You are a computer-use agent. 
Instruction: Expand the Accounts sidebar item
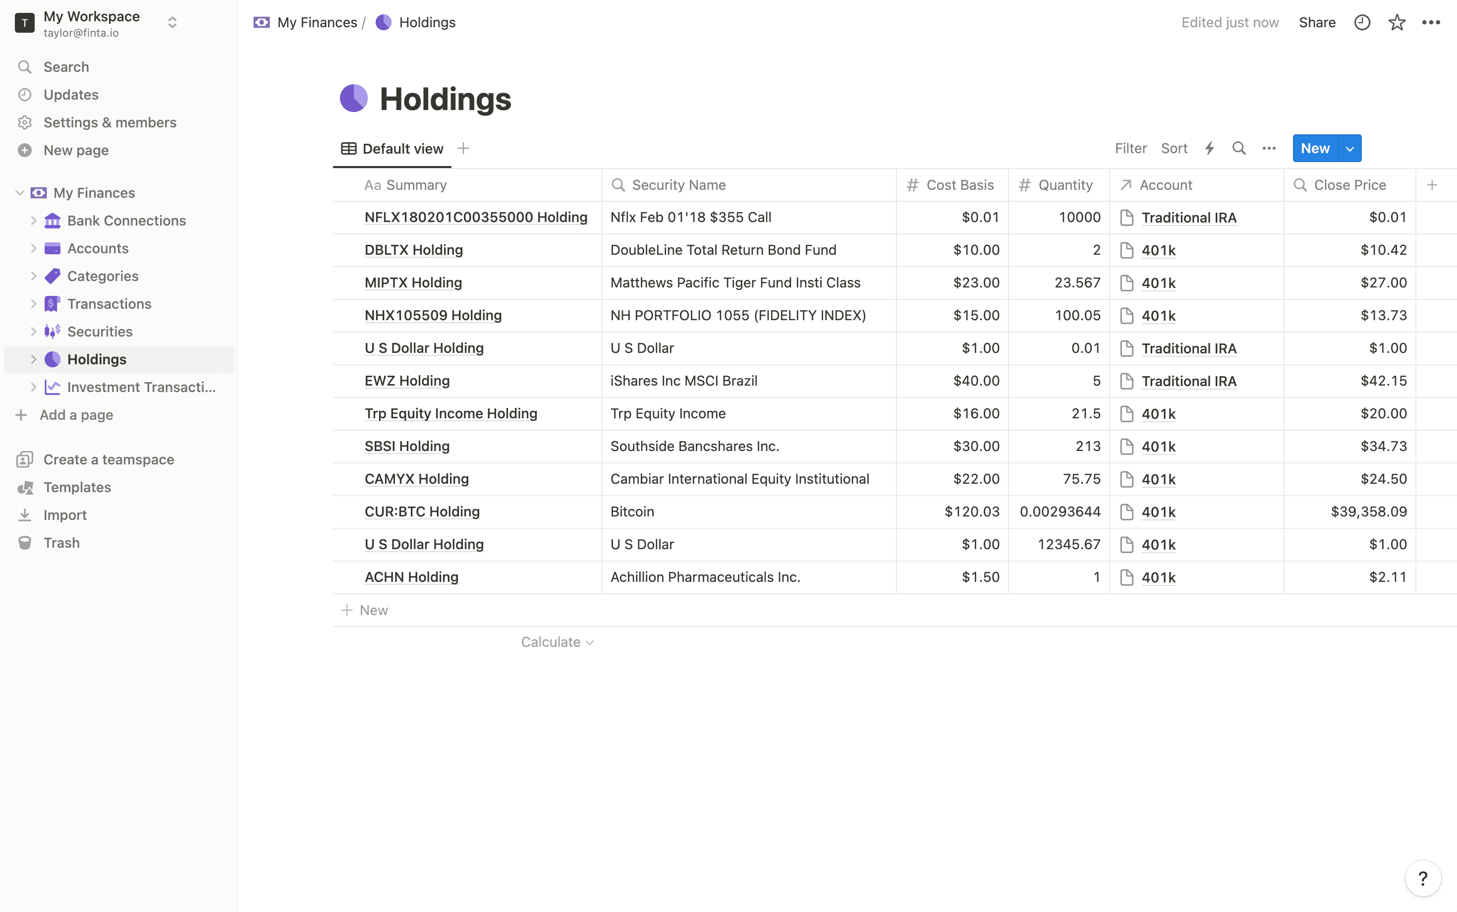(34, 248)
